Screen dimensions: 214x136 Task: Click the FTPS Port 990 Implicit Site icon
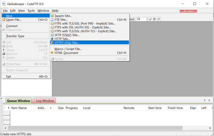pyautogui.click(x=52, y=24)
